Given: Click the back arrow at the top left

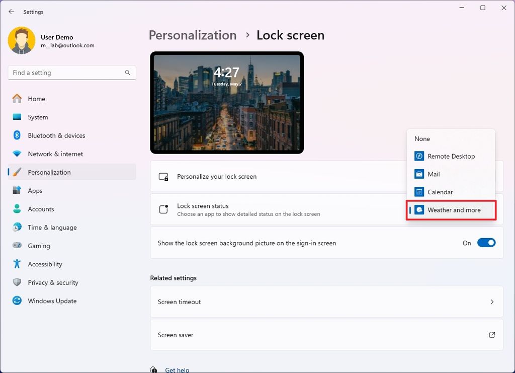Looking at the screenshot, I should click(x=11, y=11).
